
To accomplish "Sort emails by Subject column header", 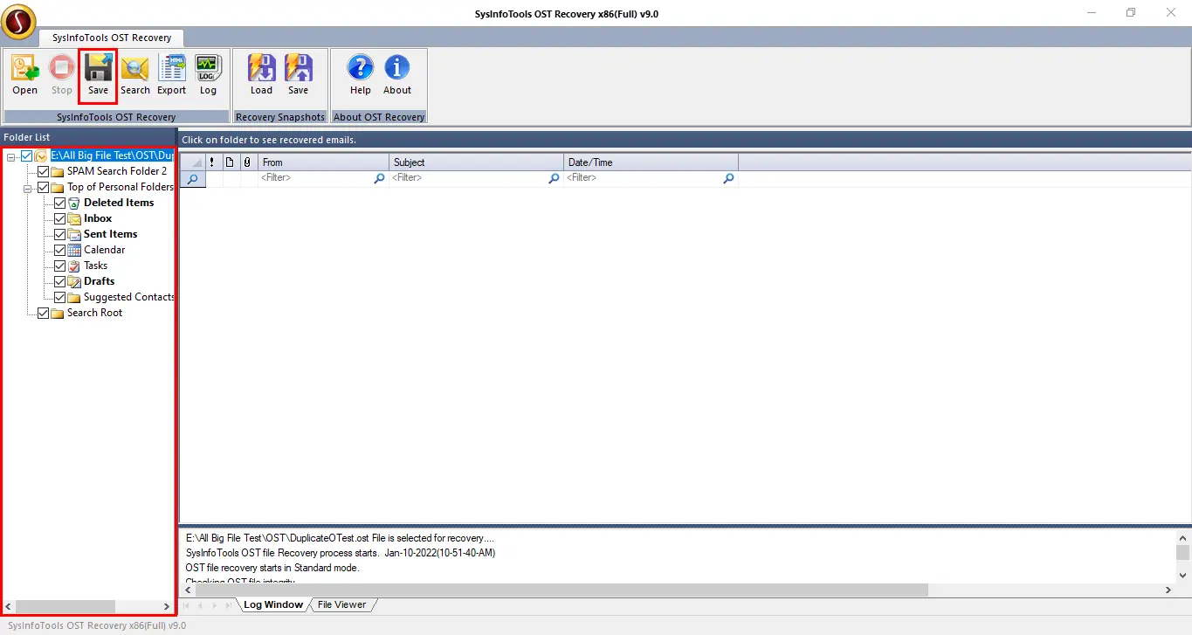I will tap(476, 162).
